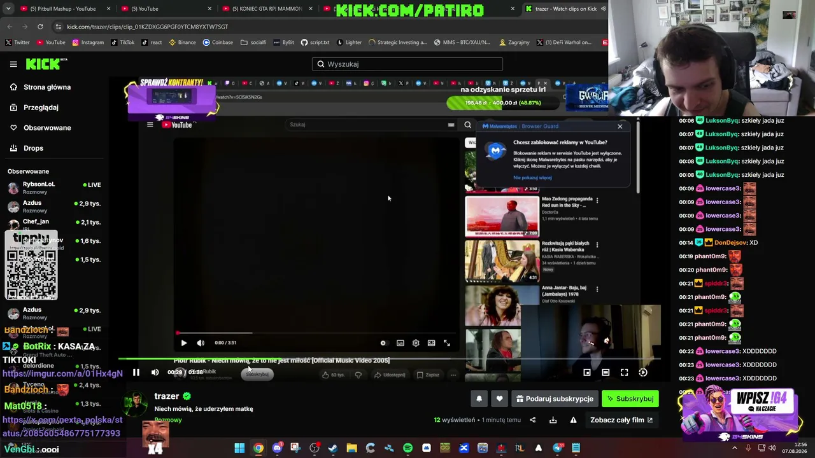Image resolution: width=815 pixels, height=458 pixels.
Task: Share the clip using share icon
Action: pyautogui.click(x=533, y=420)
